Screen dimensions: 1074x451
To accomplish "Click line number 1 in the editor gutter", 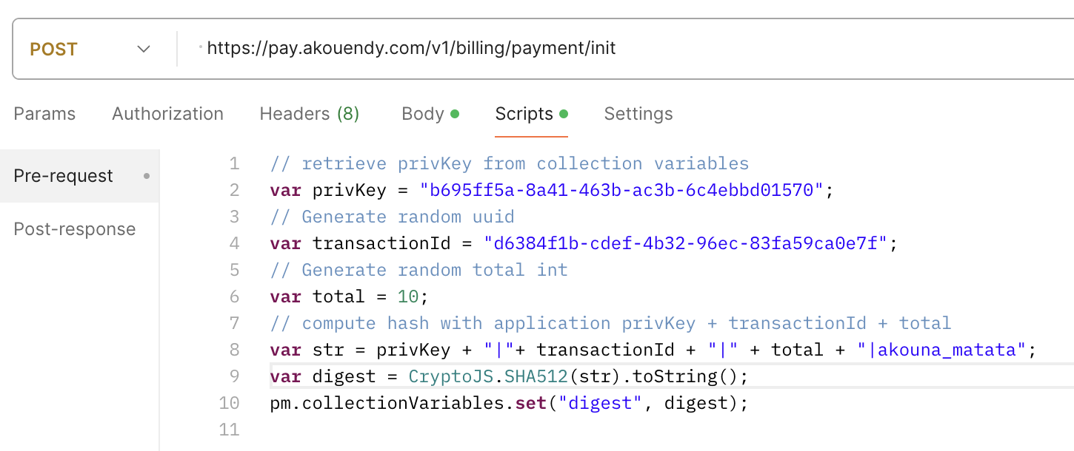I will (234, 163).
